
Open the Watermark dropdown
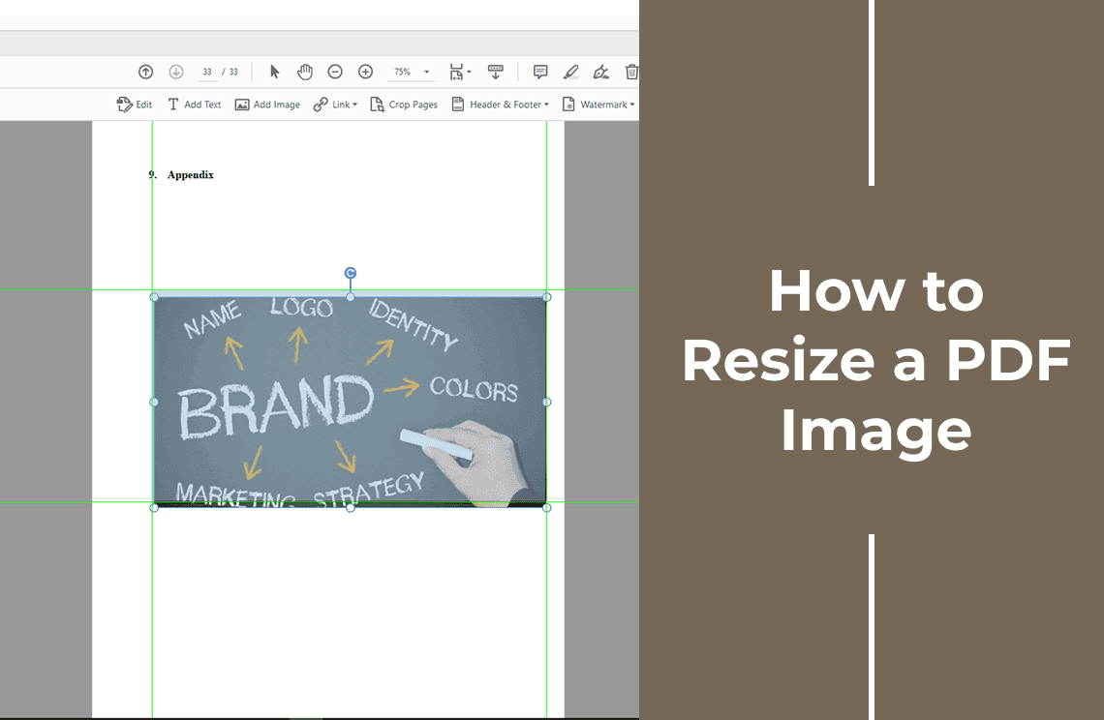[605, 105]
